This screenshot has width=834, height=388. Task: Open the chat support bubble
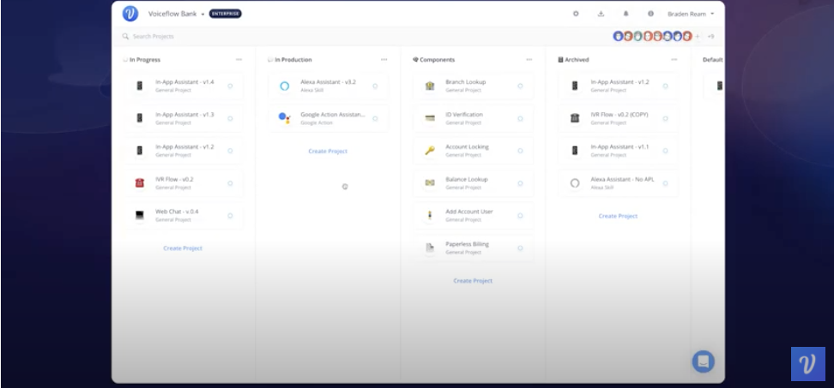(704, 361)
